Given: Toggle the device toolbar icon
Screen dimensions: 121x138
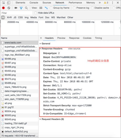Looking at the screenshot, I should pos(9,3).
